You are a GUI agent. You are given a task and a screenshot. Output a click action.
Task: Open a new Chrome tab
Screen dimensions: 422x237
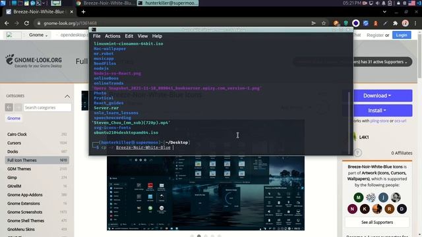pyautogui.click(x=83, y=12)
